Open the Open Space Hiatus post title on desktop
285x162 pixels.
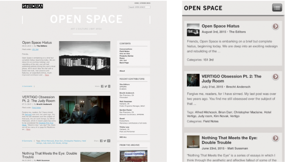coord(37,42)
